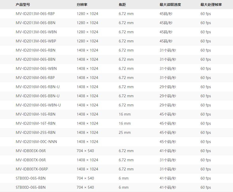The height and width of the screenshot is (192, 233).
Task: Click the 焦距 column header
Action: click(122, 5)
